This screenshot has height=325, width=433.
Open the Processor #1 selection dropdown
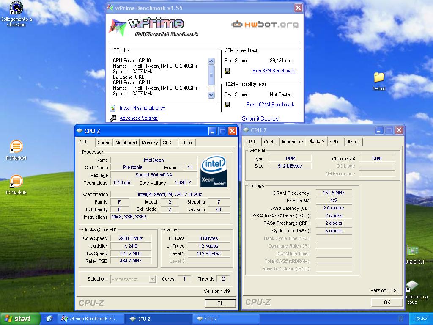(x=152, y=279)
